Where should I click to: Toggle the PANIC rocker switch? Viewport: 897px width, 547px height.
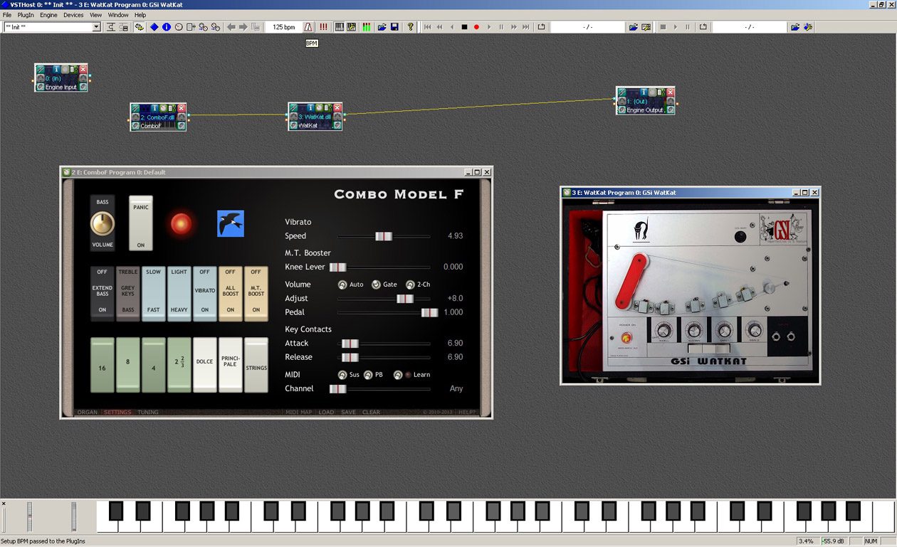pos(141,223)
